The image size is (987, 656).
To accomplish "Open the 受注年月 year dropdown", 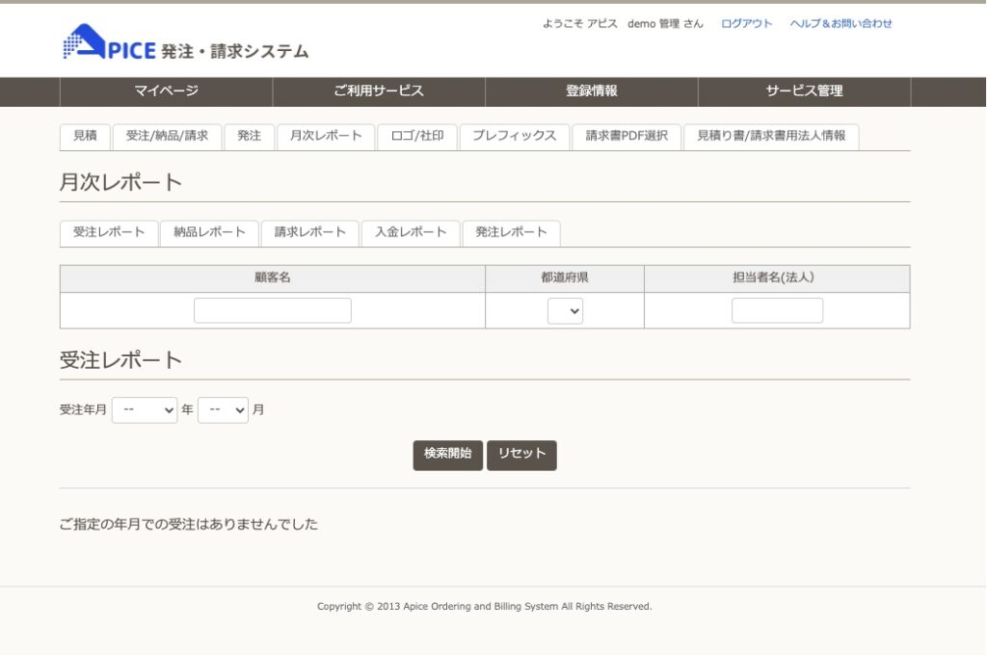I will (x=145, y=410).
